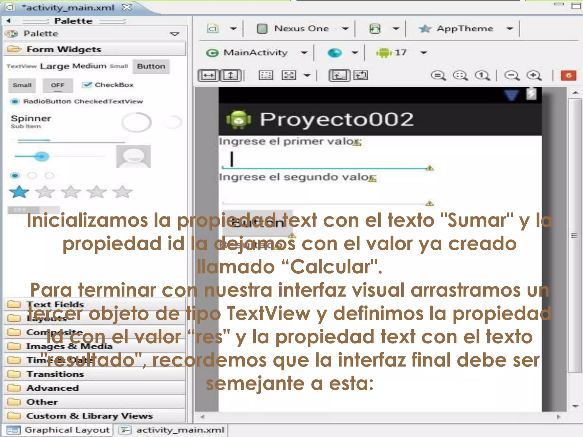
Task: Select the CheckBox widget
Action: tap(107, 85)
